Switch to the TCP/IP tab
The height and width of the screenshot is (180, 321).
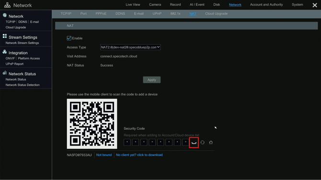point(66,14)
